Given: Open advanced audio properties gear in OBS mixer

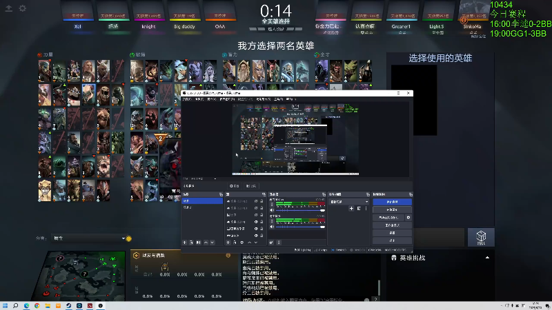Looking at the screenshot, I should pyautogui.click(x=271, y=242).
